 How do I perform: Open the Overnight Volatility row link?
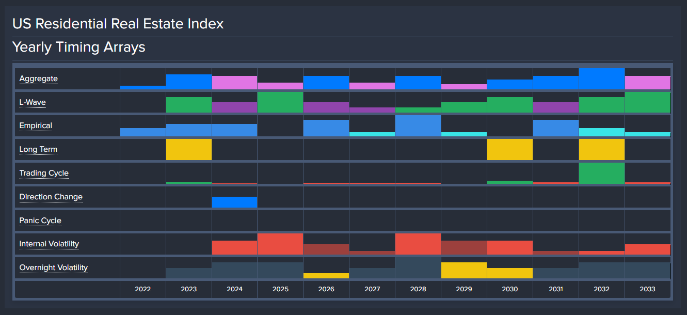coord(53,267)
